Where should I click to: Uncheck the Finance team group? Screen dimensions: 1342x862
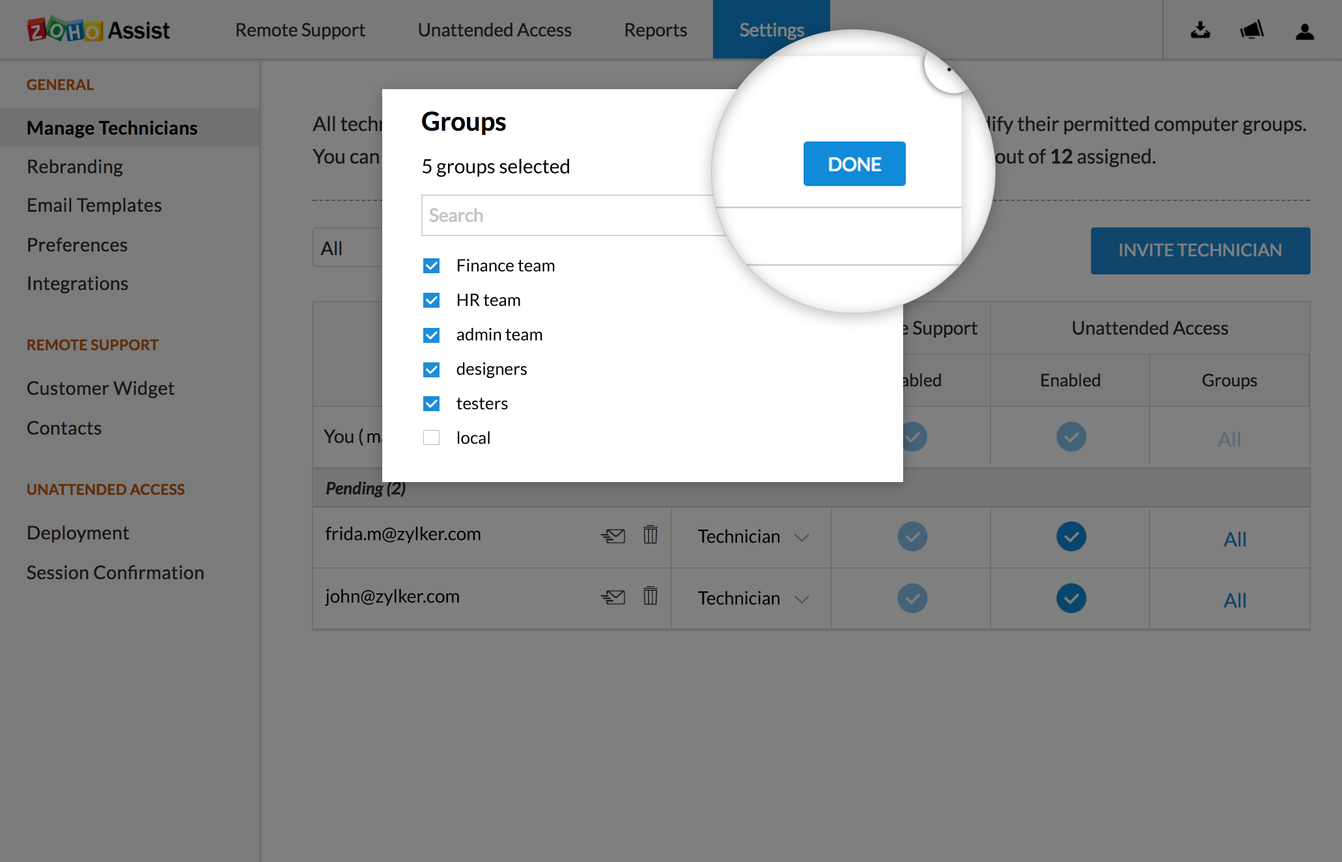[x=431, y=265]
